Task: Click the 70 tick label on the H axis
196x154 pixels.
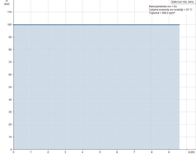Action: 10,62
